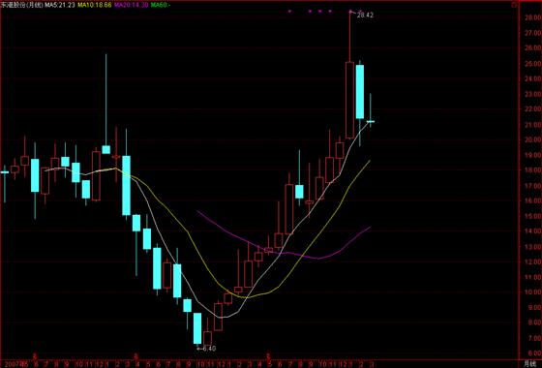542x368 pixels.
Task: Select the lowest cyan candlestick near 6.40
Action: click(x=197, y=328)
